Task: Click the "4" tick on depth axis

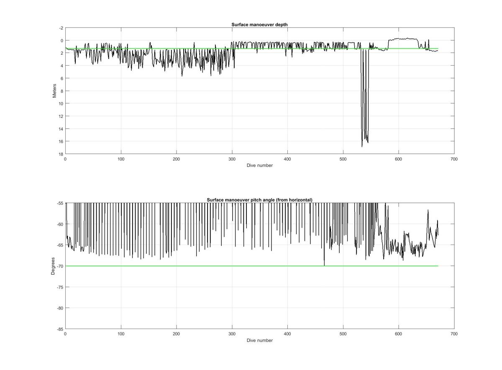Action: coord(62,66)
